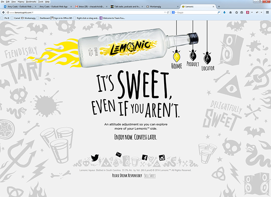This screenshot has height=197, width=271.
Task: Open a new tab with plus button
Action: click(219, 7)
